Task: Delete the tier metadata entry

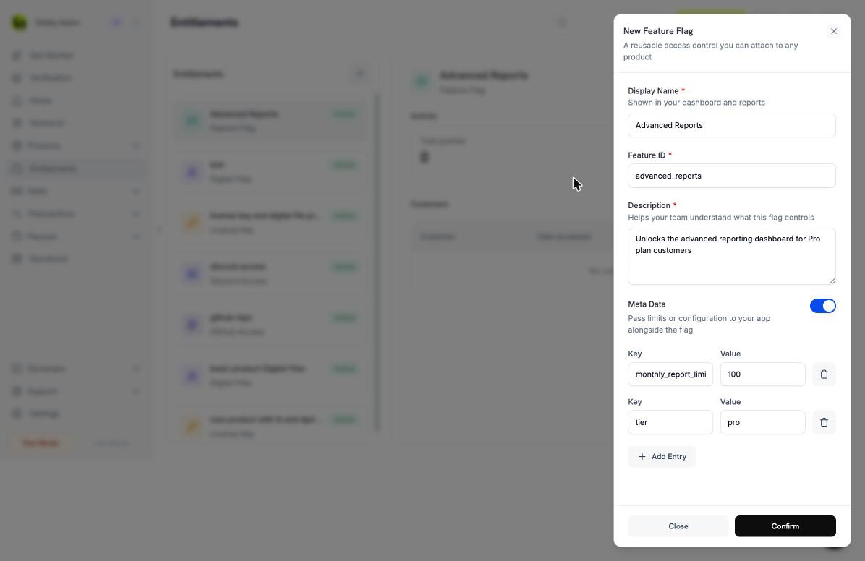Action: coord(824,422)
